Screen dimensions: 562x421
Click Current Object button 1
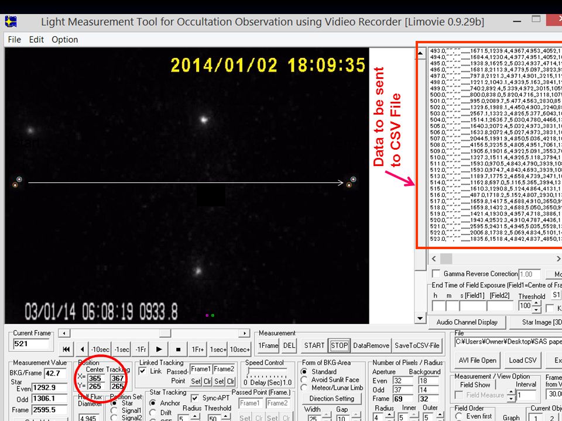coord(536,417)
